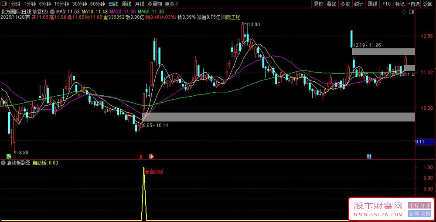
Task: Open the 画线 drawing tools
Action: (372, 4)
